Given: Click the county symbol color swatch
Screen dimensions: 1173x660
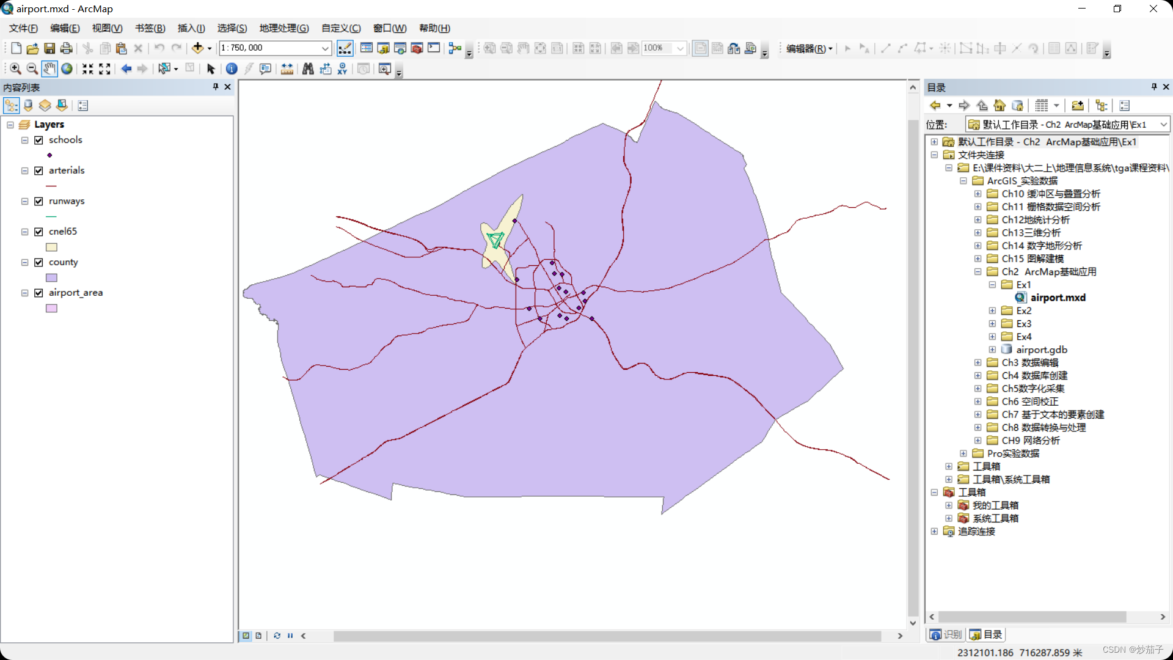Looking at the screenshot, I should [51, 278].
